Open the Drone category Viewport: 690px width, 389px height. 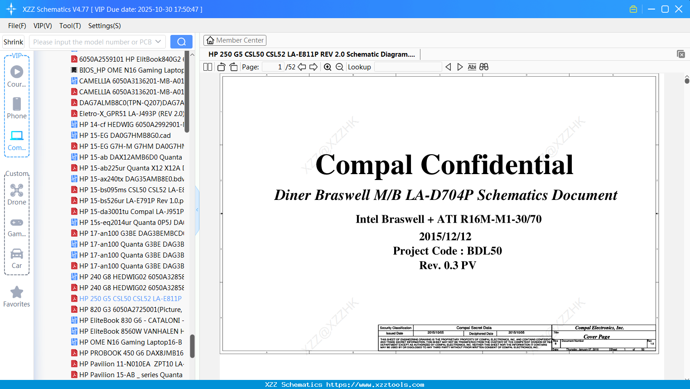point(17,194)
